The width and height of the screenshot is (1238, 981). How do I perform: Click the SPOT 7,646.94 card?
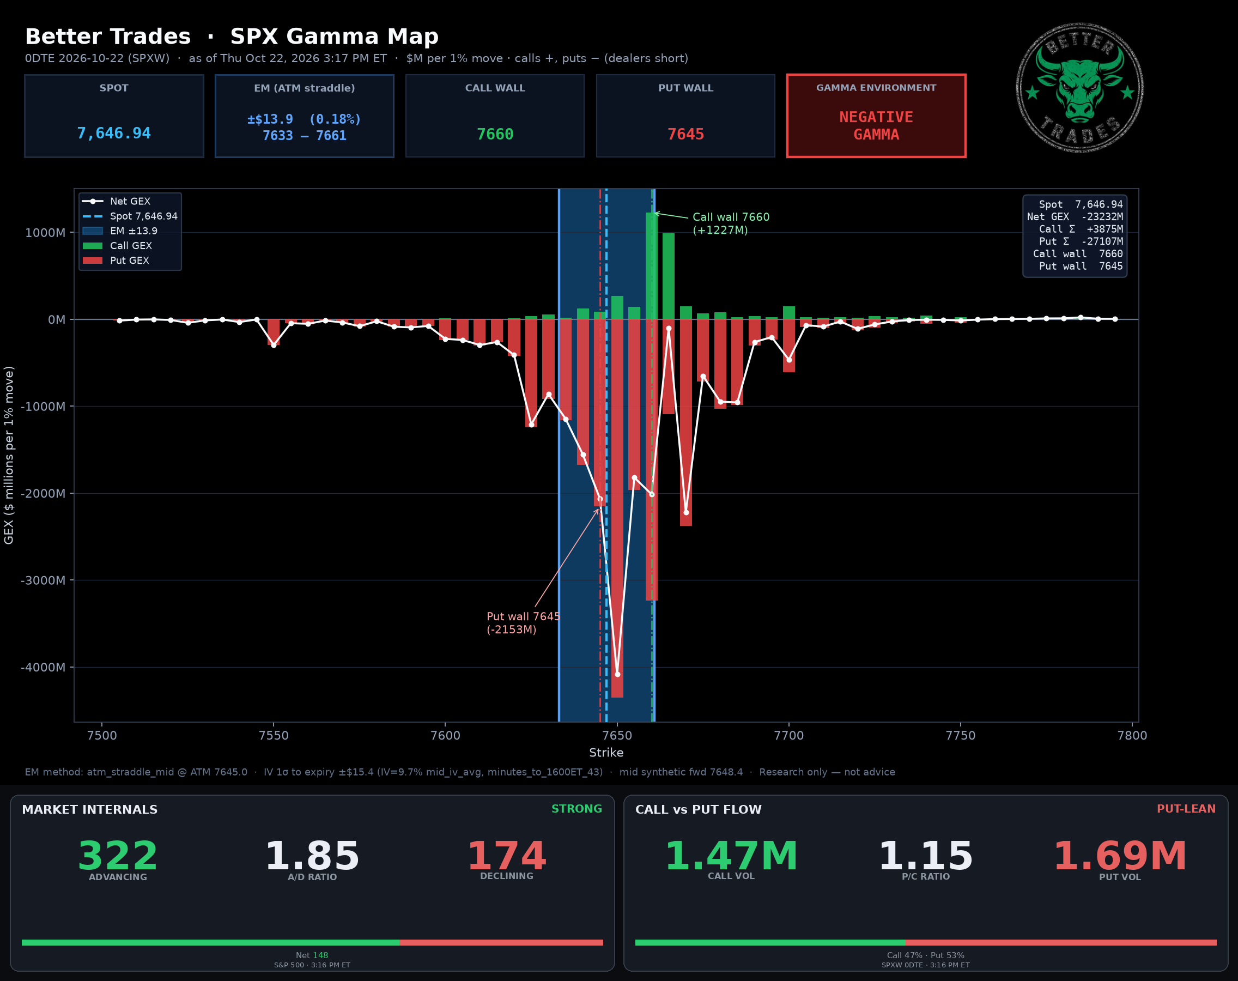114,116
